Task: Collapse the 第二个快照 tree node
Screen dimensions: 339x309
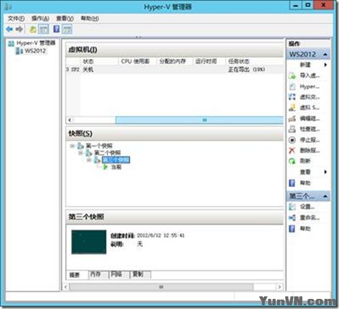Action: tap(80, 153)
